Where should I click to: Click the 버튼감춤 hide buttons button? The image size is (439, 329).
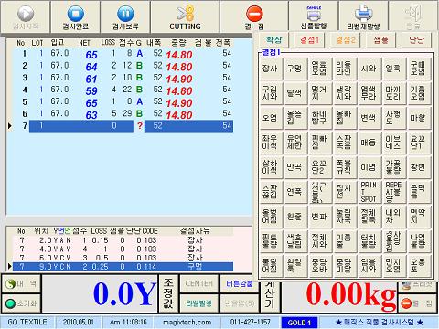(x=240, y=283)
